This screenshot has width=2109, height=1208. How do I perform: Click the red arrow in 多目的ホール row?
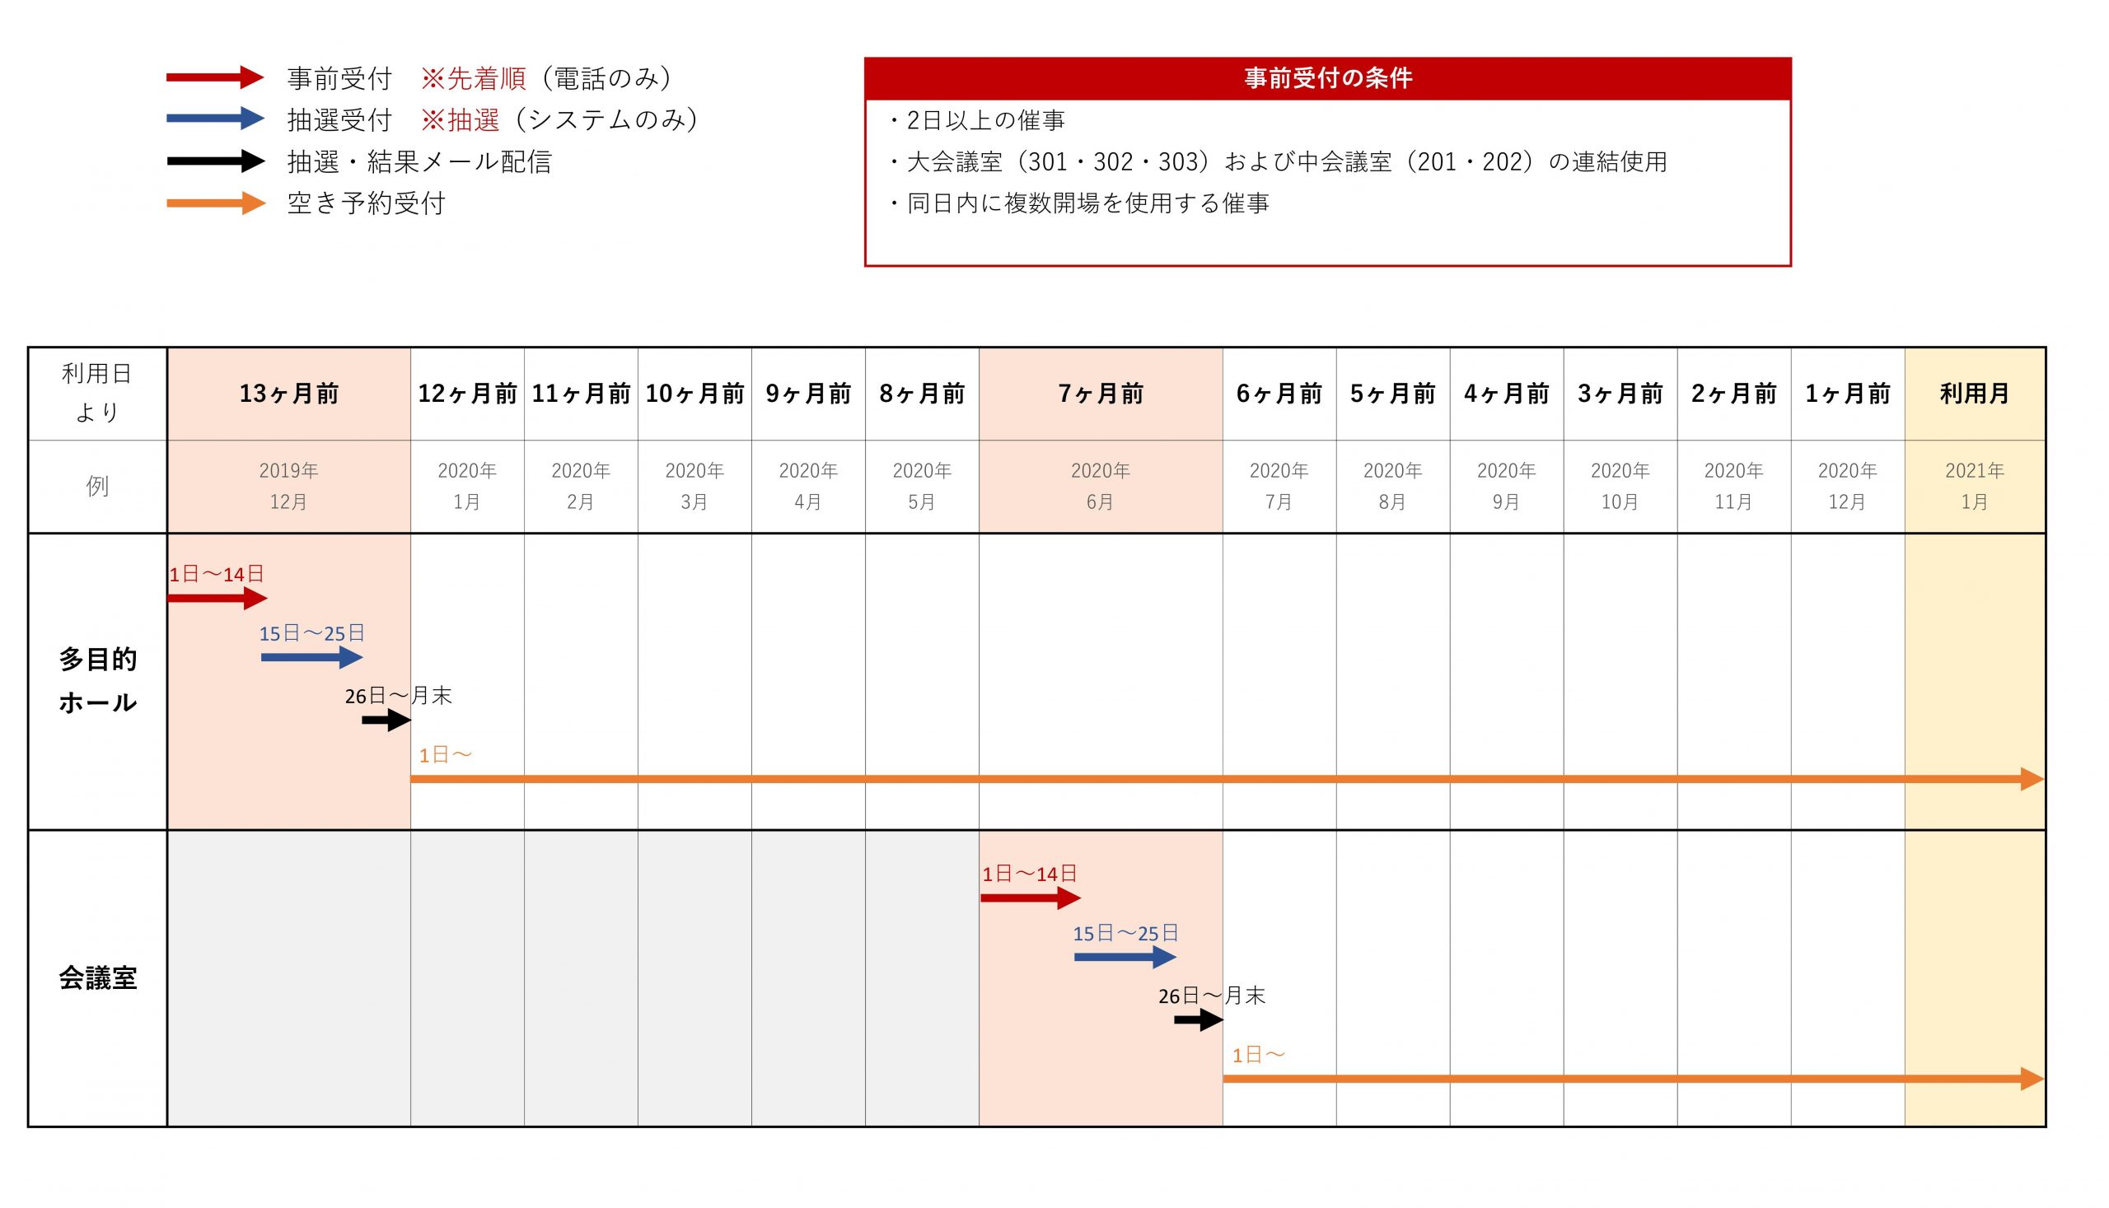point(217,598)
